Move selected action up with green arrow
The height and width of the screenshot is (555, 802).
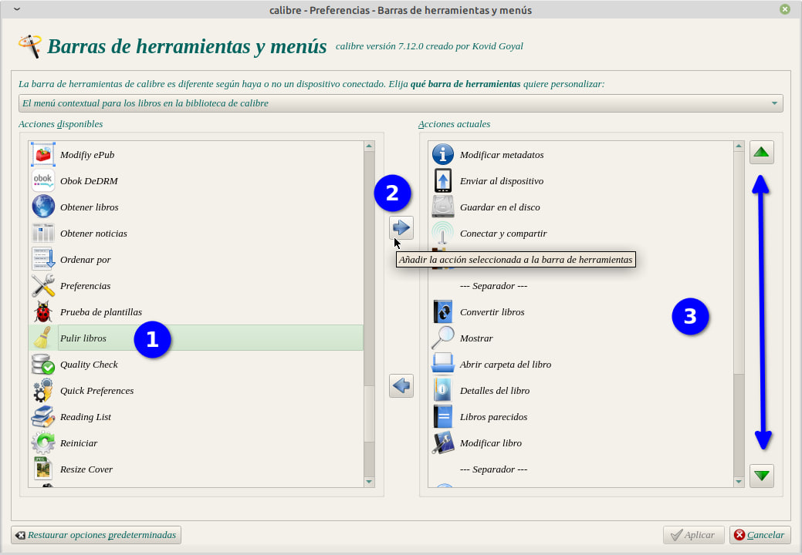[762, 152]
